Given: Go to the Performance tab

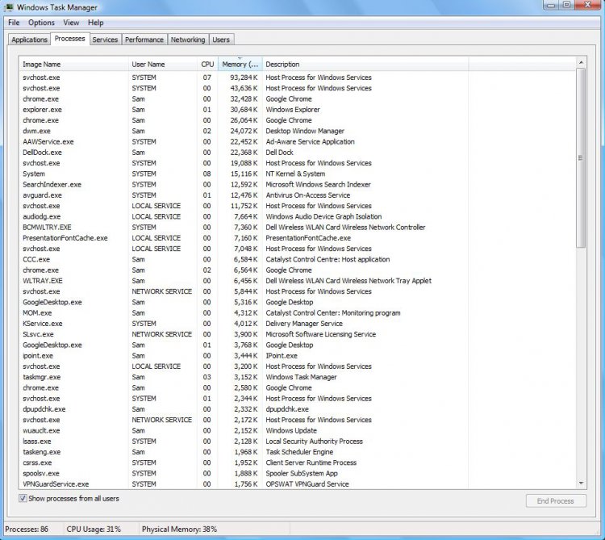Looking at the screenshot, I should [144, 40].
